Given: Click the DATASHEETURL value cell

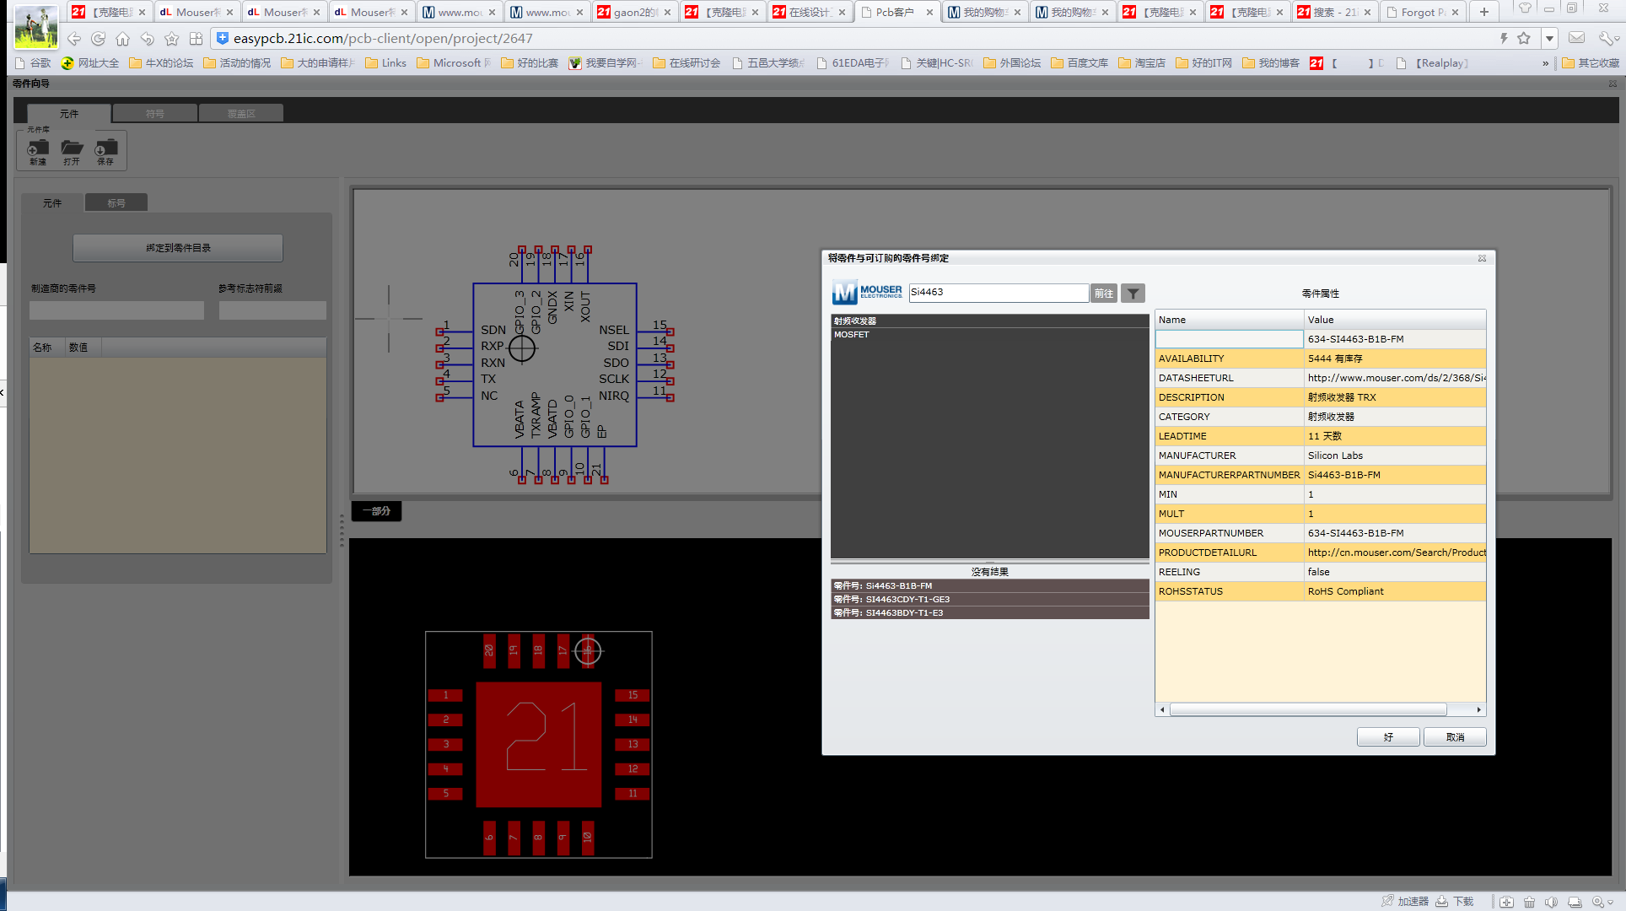Looking at the screenshot, I should 1395,378.
